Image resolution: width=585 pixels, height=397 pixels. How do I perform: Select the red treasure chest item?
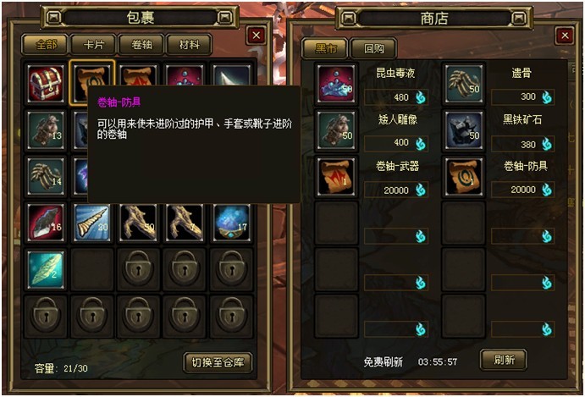(46, 84)
